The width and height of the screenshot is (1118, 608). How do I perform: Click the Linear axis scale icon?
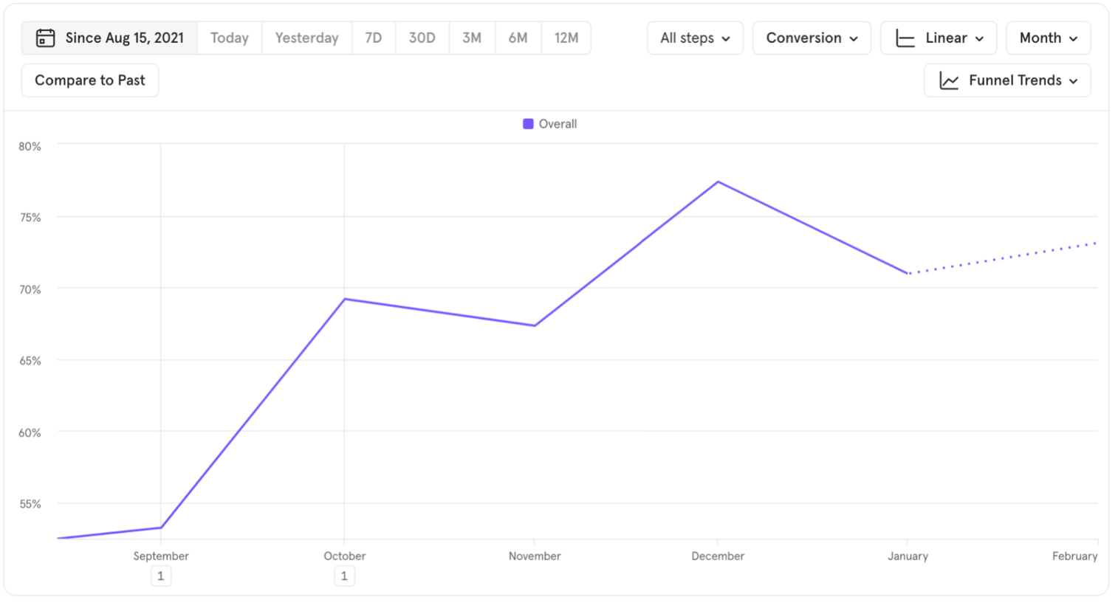click(x=905, y=38)
